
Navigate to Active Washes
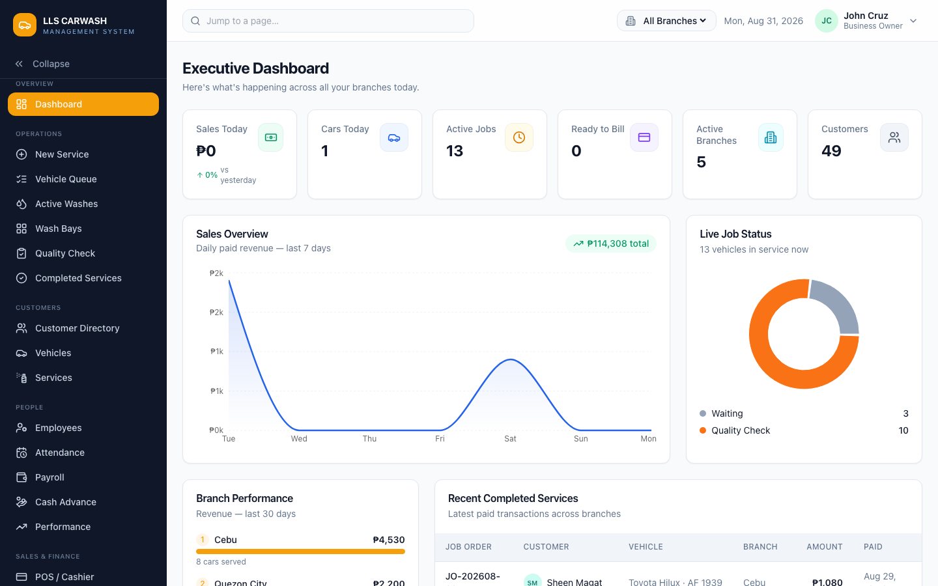coord(83,204)
